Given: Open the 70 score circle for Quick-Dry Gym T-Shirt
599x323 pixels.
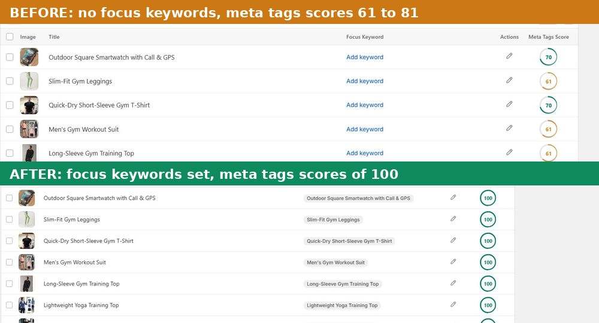Looking at the screenshot, I should pyautogui.click(x=548, y=105).
